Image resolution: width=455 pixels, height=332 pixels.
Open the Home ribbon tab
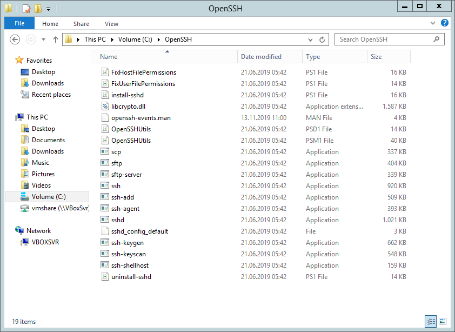[50, 24]
